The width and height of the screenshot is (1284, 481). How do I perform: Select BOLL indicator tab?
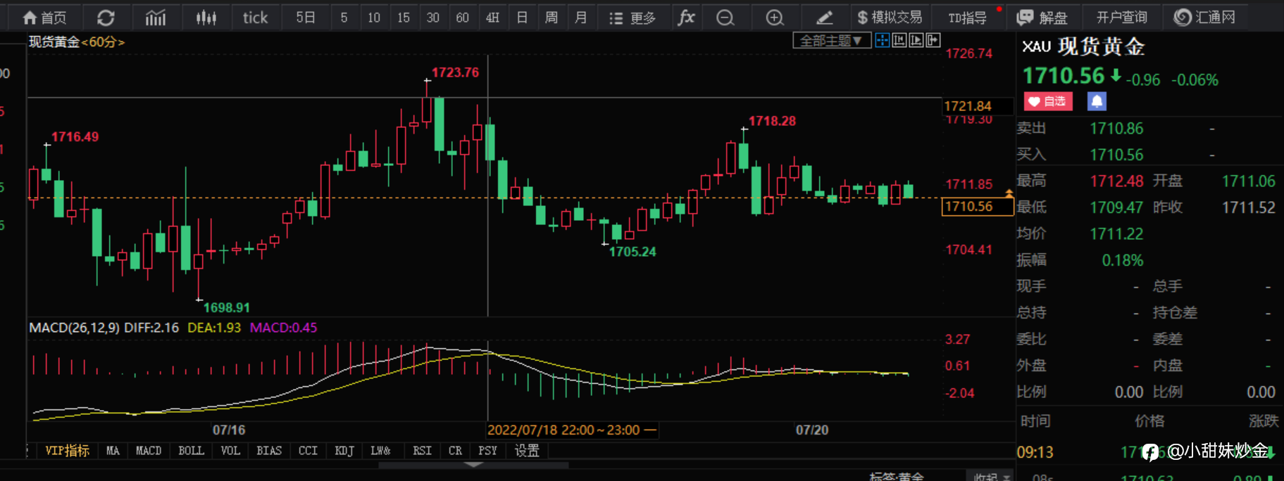pyautogui.click(x=191, y=451)
